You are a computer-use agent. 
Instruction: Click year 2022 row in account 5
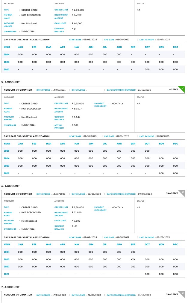pyautogui.click(x=7, y=173)
